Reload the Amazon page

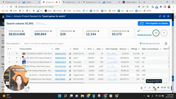tap(11, 7)
